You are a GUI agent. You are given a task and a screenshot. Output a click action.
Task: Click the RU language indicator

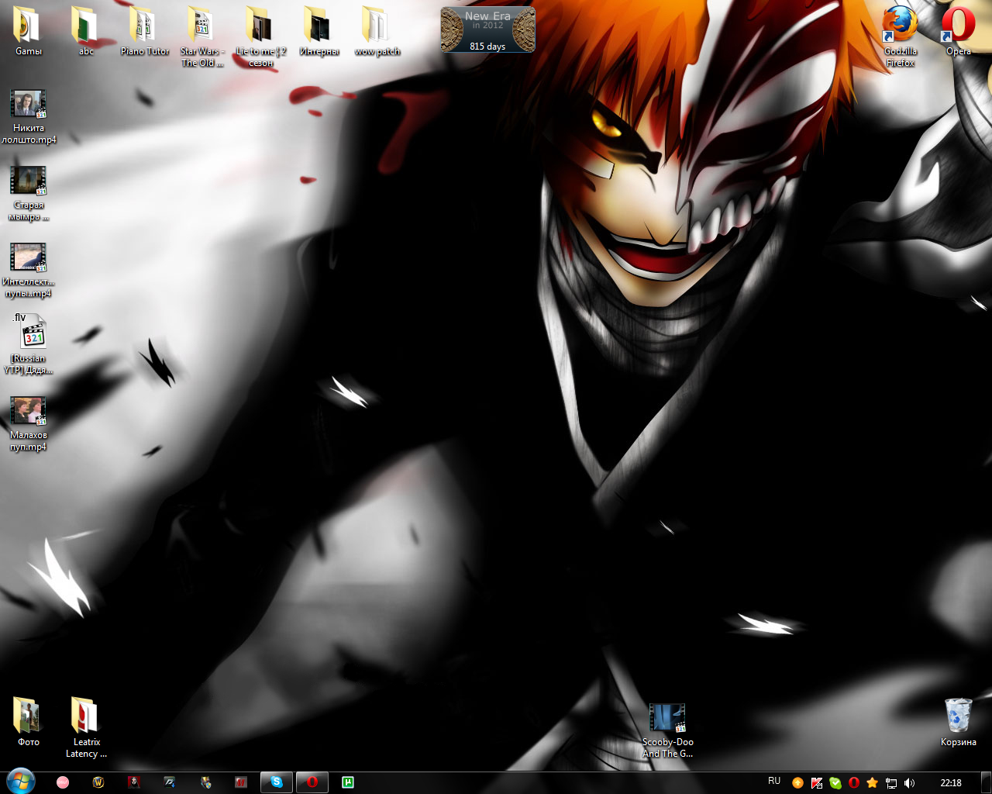click(774, 782)
